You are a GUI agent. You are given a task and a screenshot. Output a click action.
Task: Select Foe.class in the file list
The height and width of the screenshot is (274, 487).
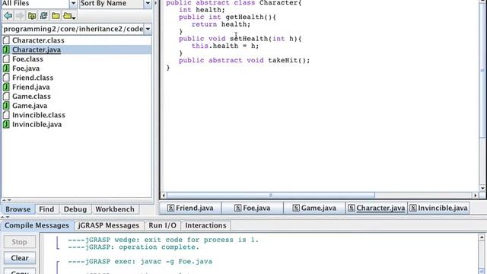(27, 59)
